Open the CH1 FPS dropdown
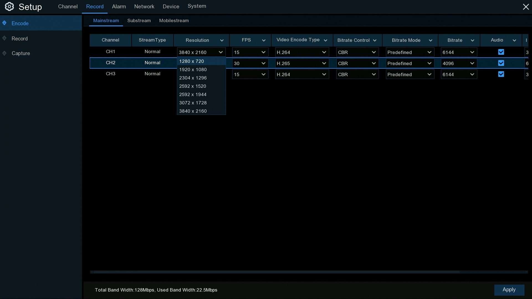The height and width of the screenshot is (299, 532). (250, 52)
